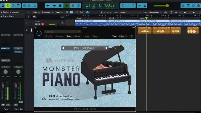Open the Editors scissors icon
Screen dimensions: 201x113
pyautogui.click(x=35, y=6)
